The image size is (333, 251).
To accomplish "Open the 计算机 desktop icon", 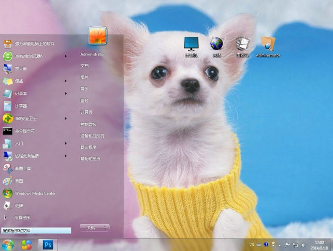I will (191, 47).
